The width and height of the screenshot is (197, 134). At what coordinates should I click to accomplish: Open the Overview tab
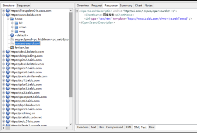(x=83, y=5)
